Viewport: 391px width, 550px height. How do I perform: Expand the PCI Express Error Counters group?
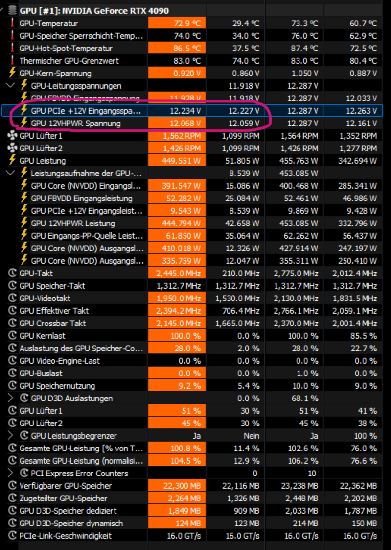[10, 473]
